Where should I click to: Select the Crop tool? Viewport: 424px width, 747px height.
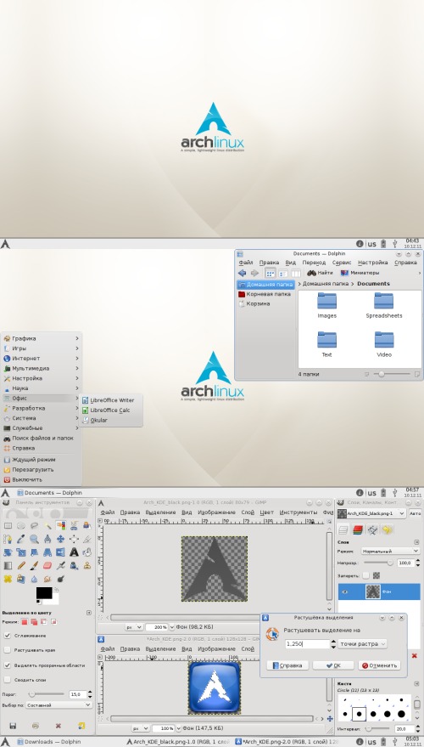[87, 540]
